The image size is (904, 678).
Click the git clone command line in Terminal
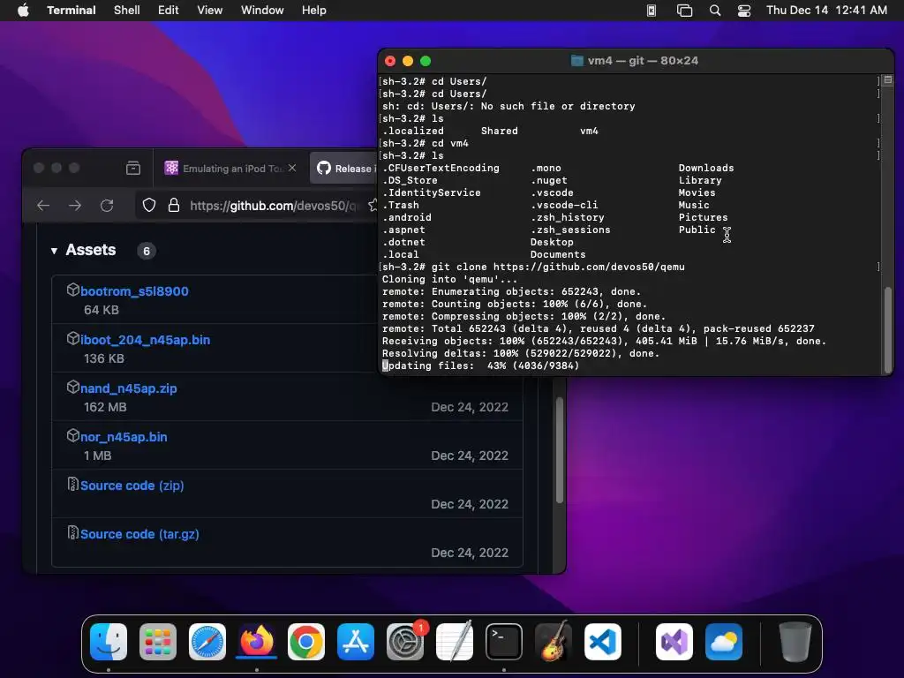(x=533, y=267)
